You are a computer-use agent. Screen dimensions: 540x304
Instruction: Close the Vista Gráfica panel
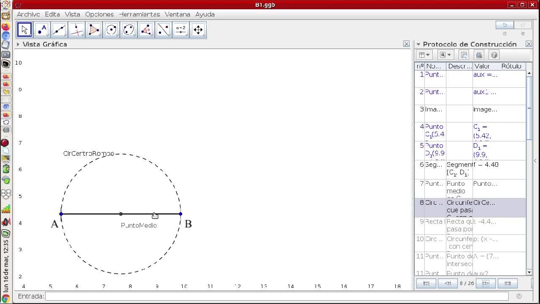406,44
